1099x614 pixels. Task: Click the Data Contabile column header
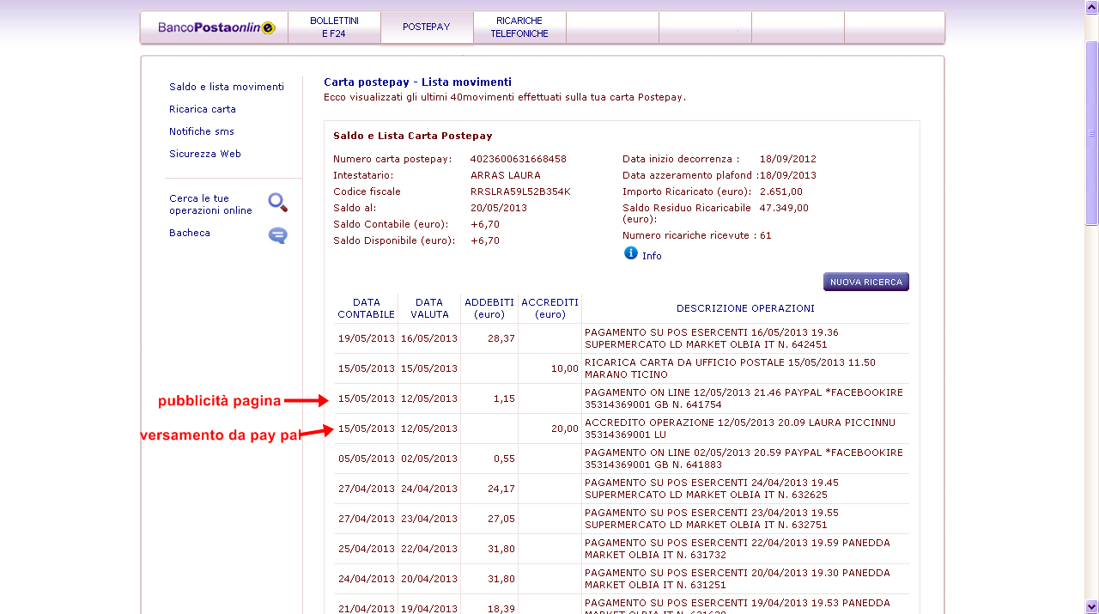367,308
